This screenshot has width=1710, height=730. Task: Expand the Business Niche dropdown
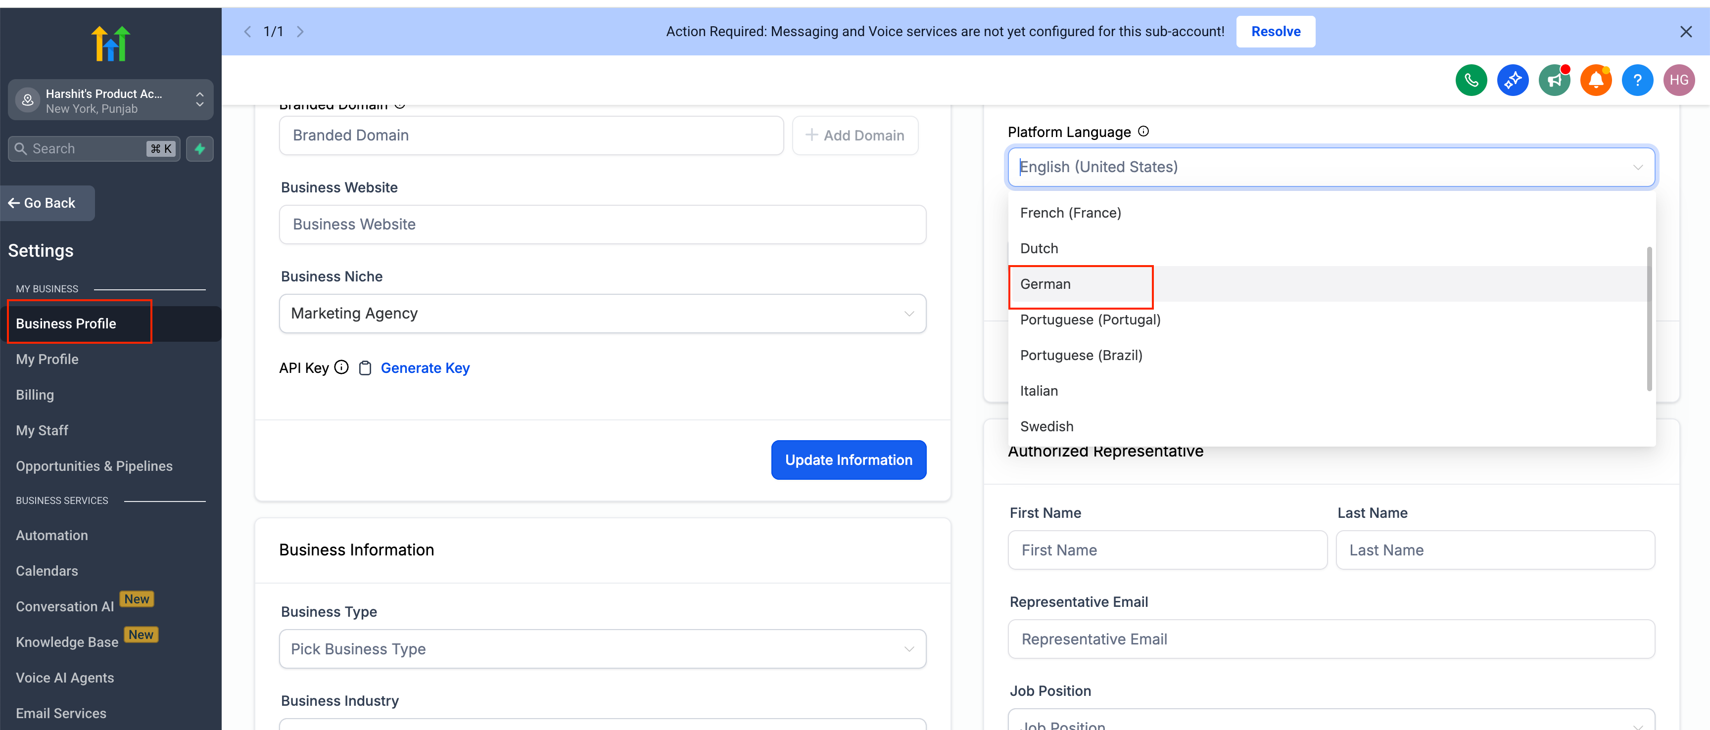[x=602, y=313]
